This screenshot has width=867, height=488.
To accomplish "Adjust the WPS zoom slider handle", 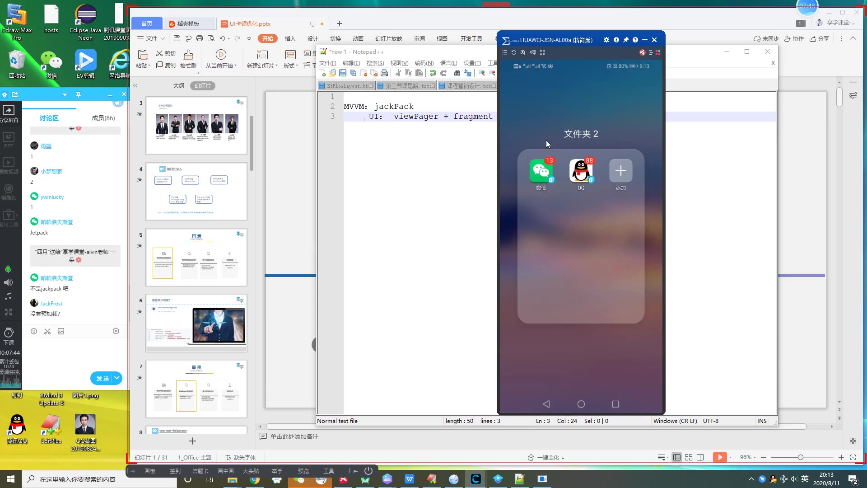I will 801,457.
